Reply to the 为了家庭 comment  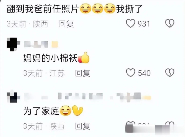(83, 126)
